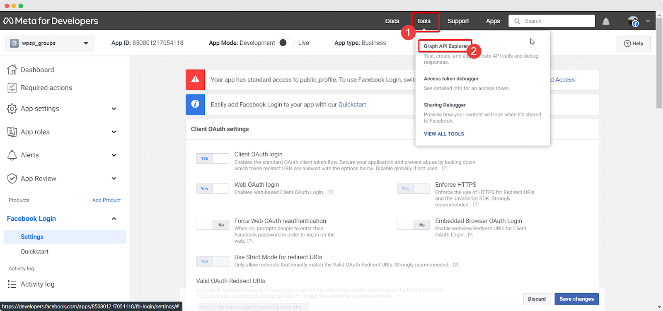Toggle Use Strict Mode for redirect URIs
The width and height of the screenshot is (663, 311).
[x=213, y=261]
